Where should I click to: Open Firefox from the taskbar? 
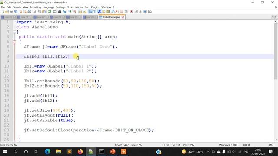click(x=80, y=152)
